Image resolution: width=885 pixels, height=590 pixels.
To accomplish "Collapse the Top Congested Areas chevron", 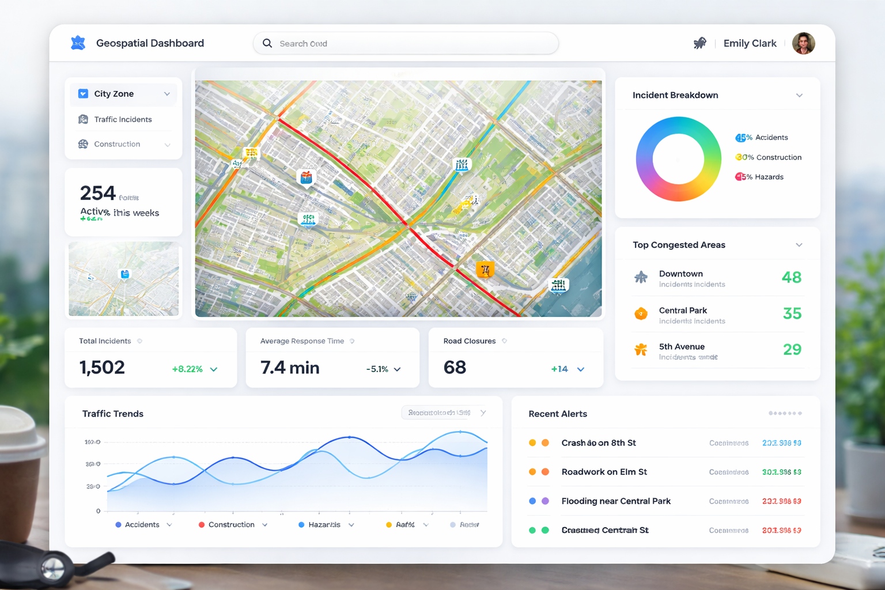I will click(799, 245).
